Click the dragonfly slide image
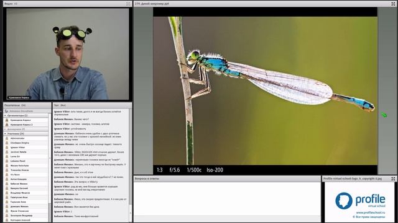Image resolution: width=398 pixels, height=223 pixels. pyautogui.click(x=266, y=91)
